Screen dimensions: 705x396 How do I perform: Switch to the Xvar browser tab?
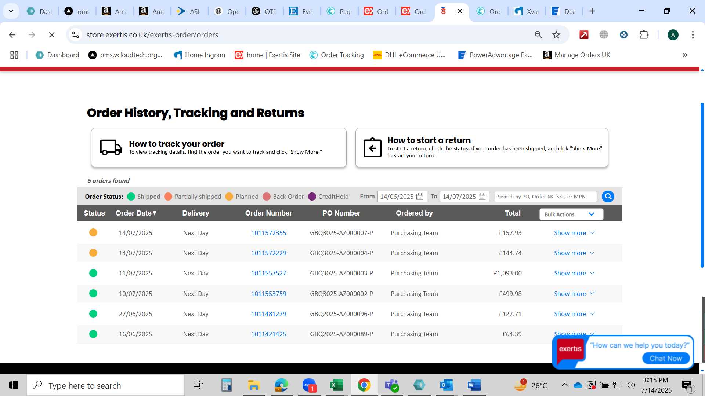pyautogui.click(x=526, y=11)
